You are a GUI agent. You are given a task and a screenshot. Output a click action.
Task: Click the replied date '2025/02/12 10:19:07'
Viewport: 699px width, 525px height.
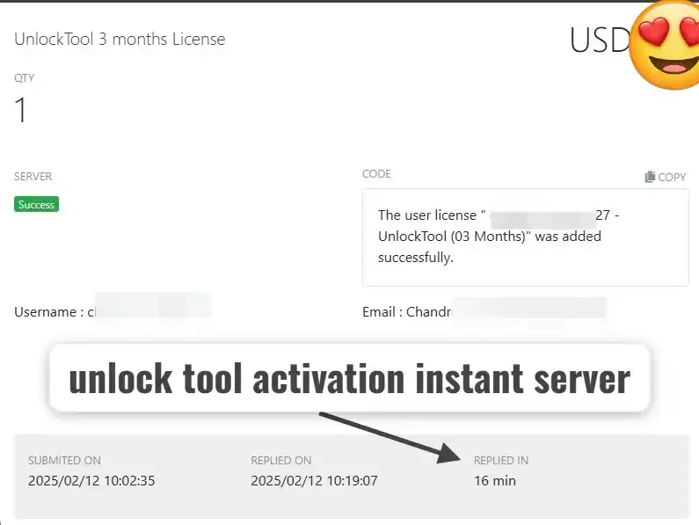click(314, 481)
